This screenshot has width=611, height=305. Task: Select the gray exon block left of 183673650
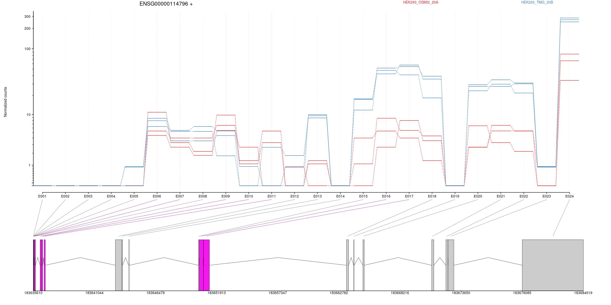pos(451,265)
